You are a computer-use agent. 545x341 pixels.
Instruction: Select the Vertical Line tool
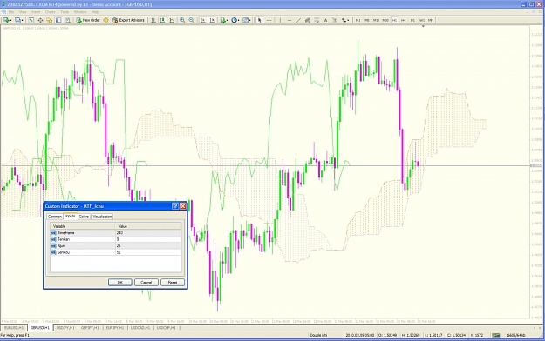280,21
